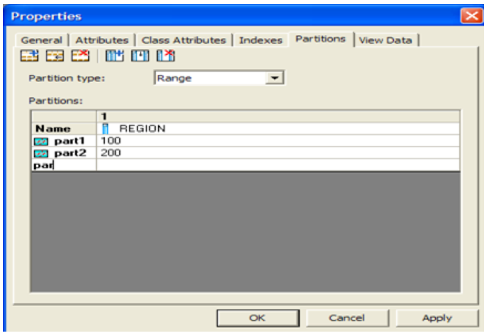Click the partition name field containing 'par'
This screenshot has width=492, height=335.
point(64,165)
